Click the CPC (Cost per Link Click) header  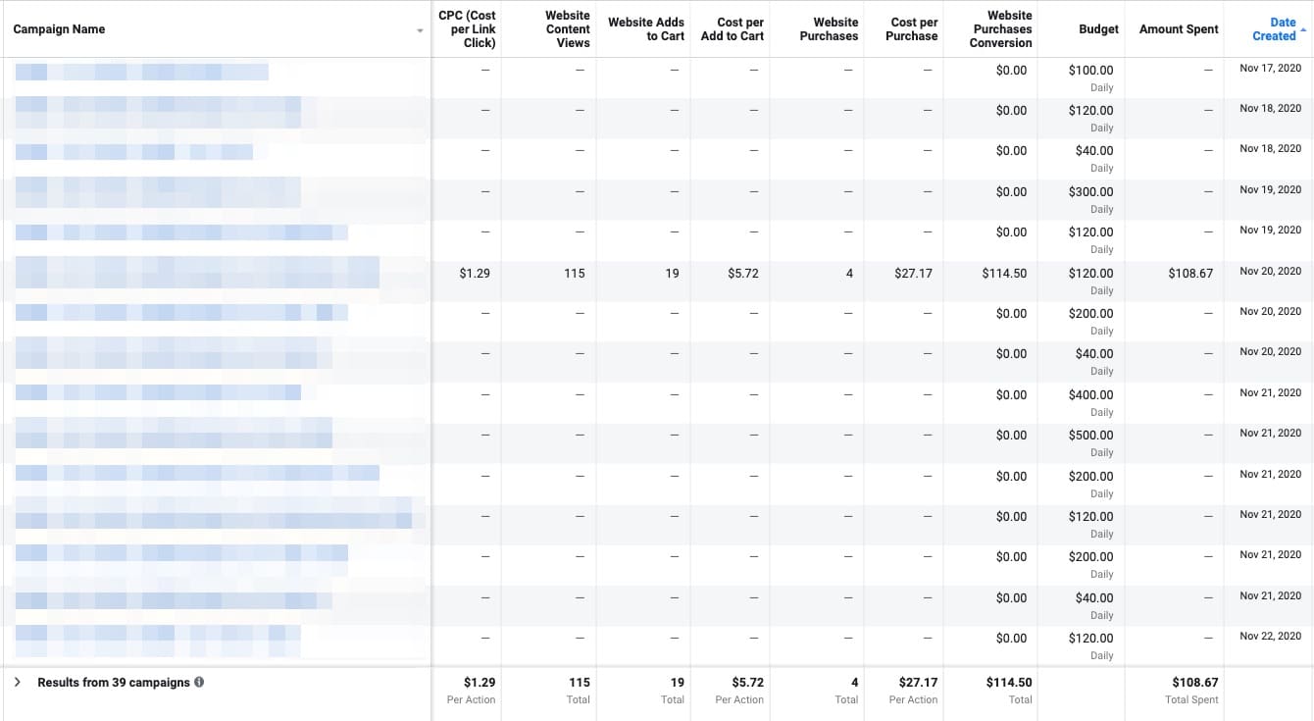click(467, 29)
